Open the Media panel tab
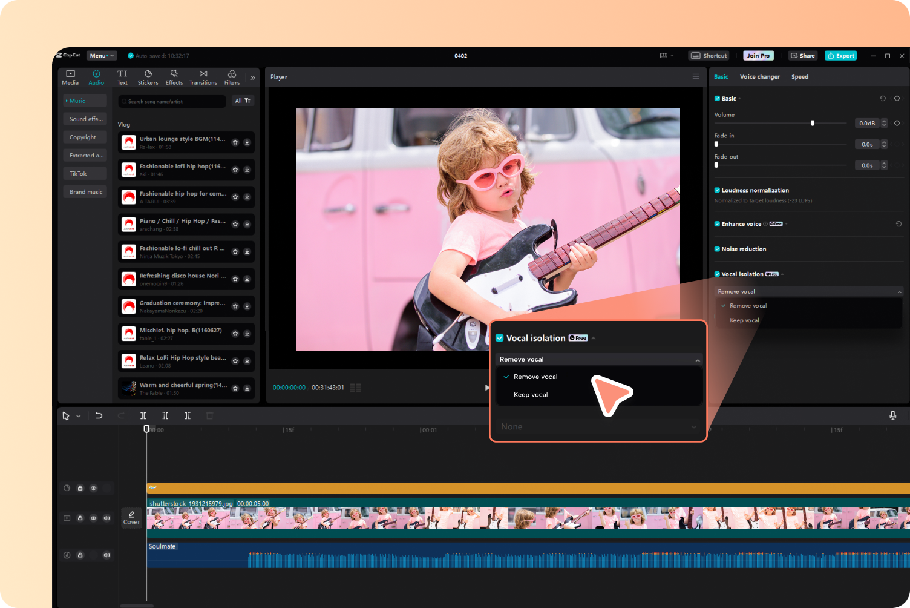Screen dimensions: 910x608 [70, 78]
